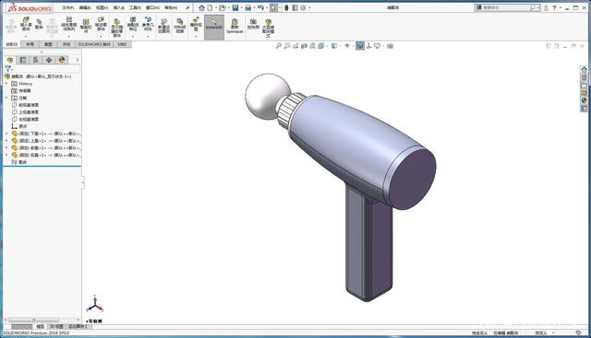591x338 pixels.
Task: Expand the first fixed component in tree
Action: (x=6, y=134)
